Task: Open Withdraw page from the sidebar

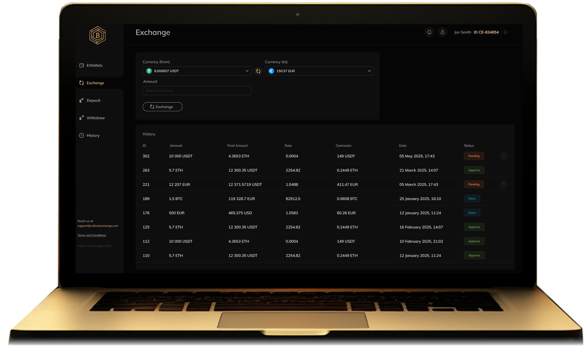Action: [95, 118]
